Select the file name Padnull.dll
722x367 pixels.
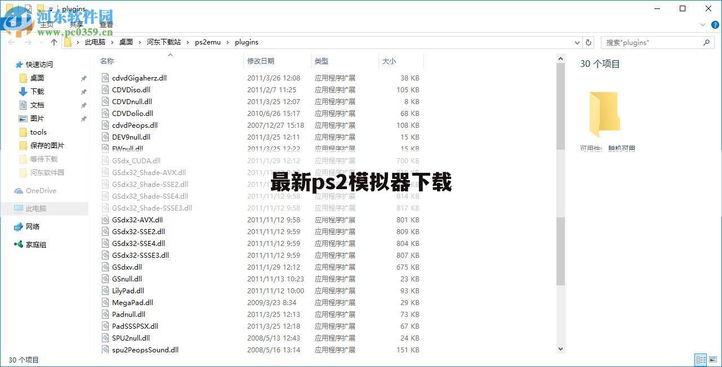128,314
